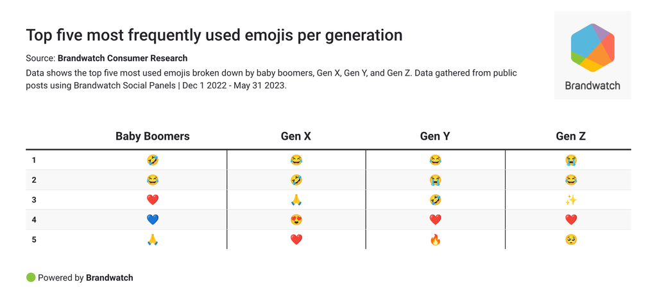Click the Brandwatch hexagon logo

click(592, 48)
